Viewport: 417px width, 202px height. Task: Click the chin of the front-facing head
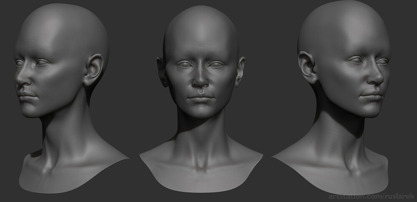tap(201, 112)
